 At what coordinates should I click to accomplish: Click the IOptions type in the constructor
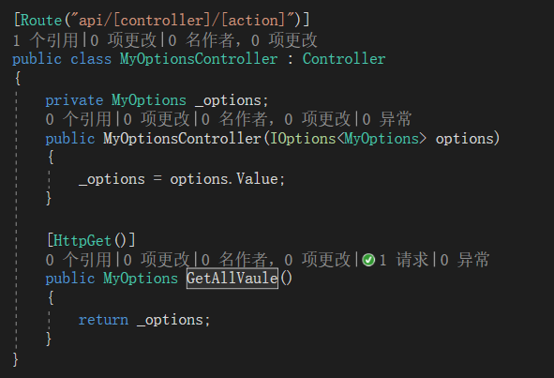[x=303, y=138]
